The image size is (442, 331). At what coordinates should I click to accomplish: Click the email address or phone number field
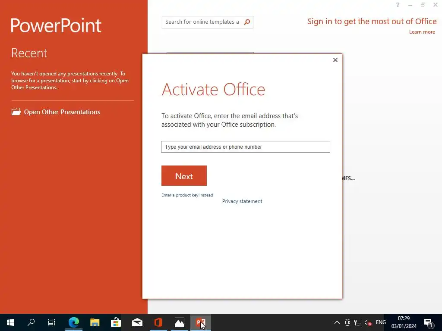[x=245, y=147]
